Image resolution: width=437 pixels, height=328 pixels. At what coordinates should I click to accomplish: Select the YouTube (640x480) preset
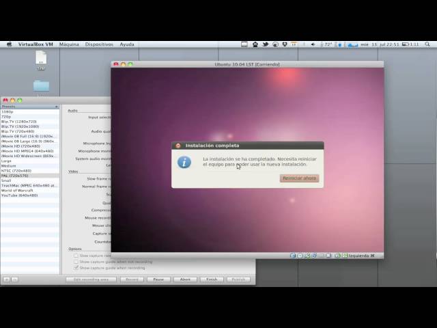pyautogui.click(x=30, y=195)
